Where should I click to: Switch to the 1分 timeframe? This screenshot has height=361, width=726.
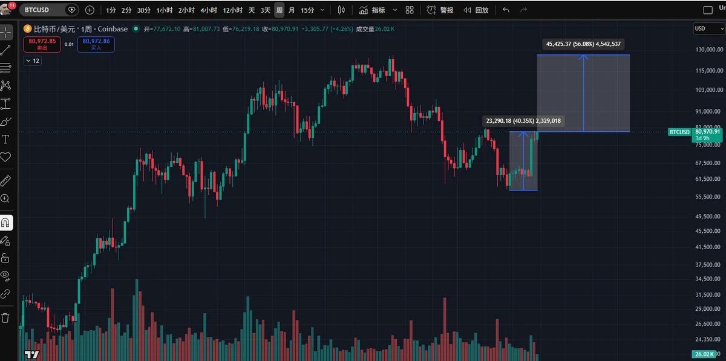pyautogui.click(x=111, y=10)
